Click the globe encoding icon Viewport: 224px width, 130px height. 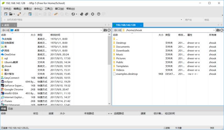(73, 14)
